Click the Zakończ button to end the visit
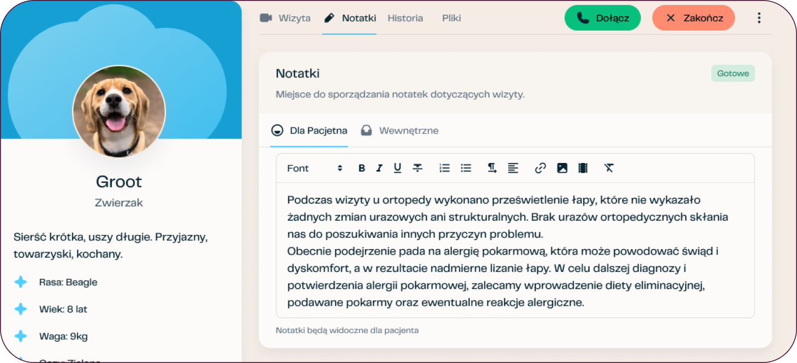Screen dimensions: 797x363 pos(693,18)
